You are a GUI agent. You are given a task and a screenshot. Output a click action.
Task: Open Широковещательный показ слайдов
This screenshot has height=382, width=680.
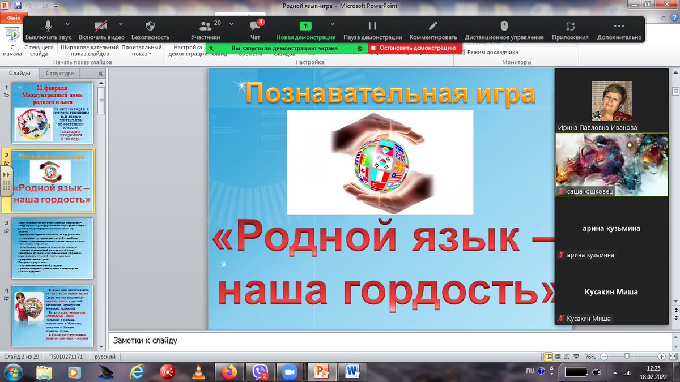90,50
